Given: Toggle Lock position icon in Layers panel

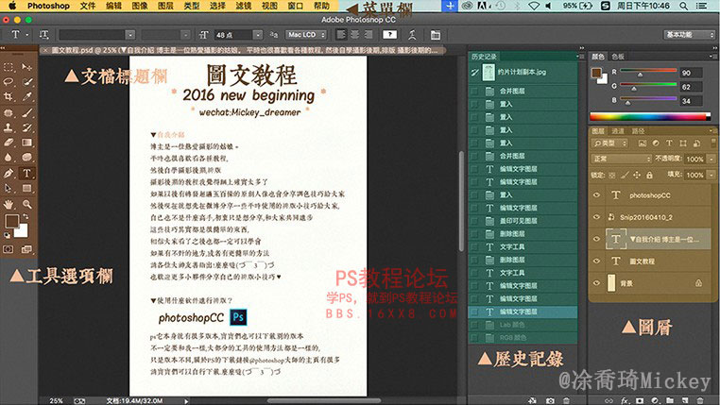Looking at the screenshot, I should coord(637,175).
